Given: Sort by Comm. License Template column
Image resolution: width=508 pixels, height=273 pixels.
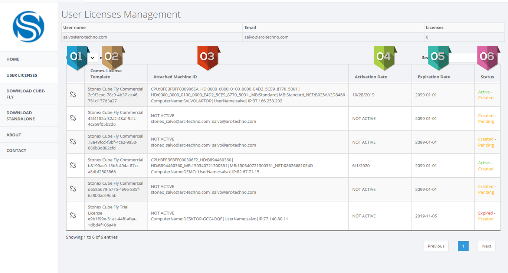Looking at the screenshot, I should click(116, 74).
